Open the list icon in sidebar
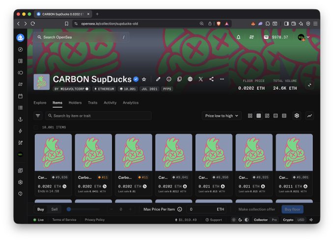Screen dimensions: 334x242 pos(21,108)
